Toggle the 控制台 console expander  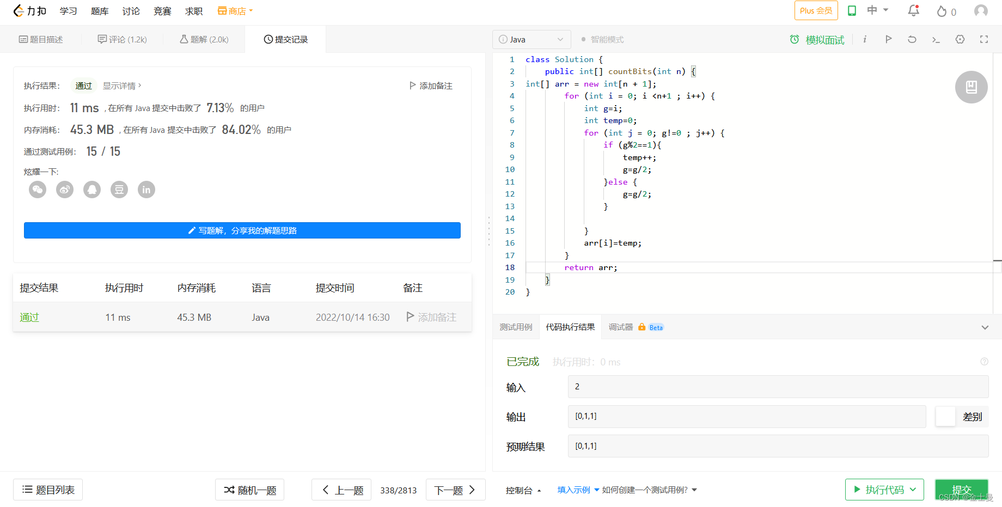coord(523,490)
